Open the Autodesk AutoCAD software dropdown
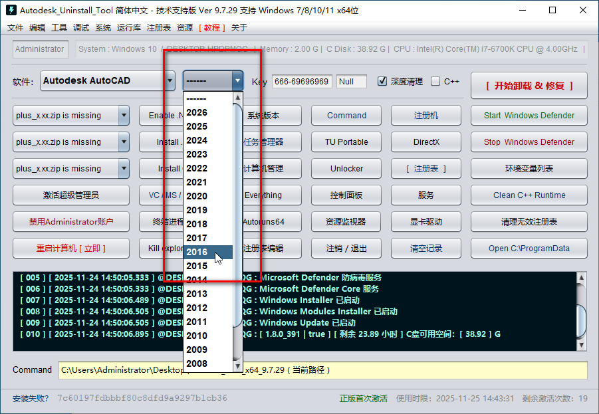 pos(108,80)
